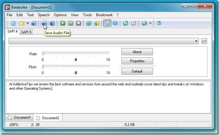The width and height of the screenshot is (219, 135).
Task: Toggle the highlighted panel view icon in the toolbar
Action: point(107,23)
